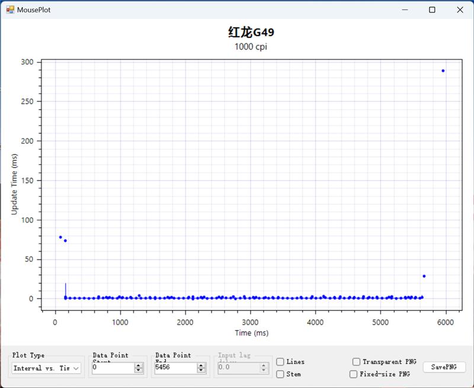The width and height of the screenshot is (474, 388).
Task: Click the 1000 cpi subtitle text
Action: (x=251, y=47)
